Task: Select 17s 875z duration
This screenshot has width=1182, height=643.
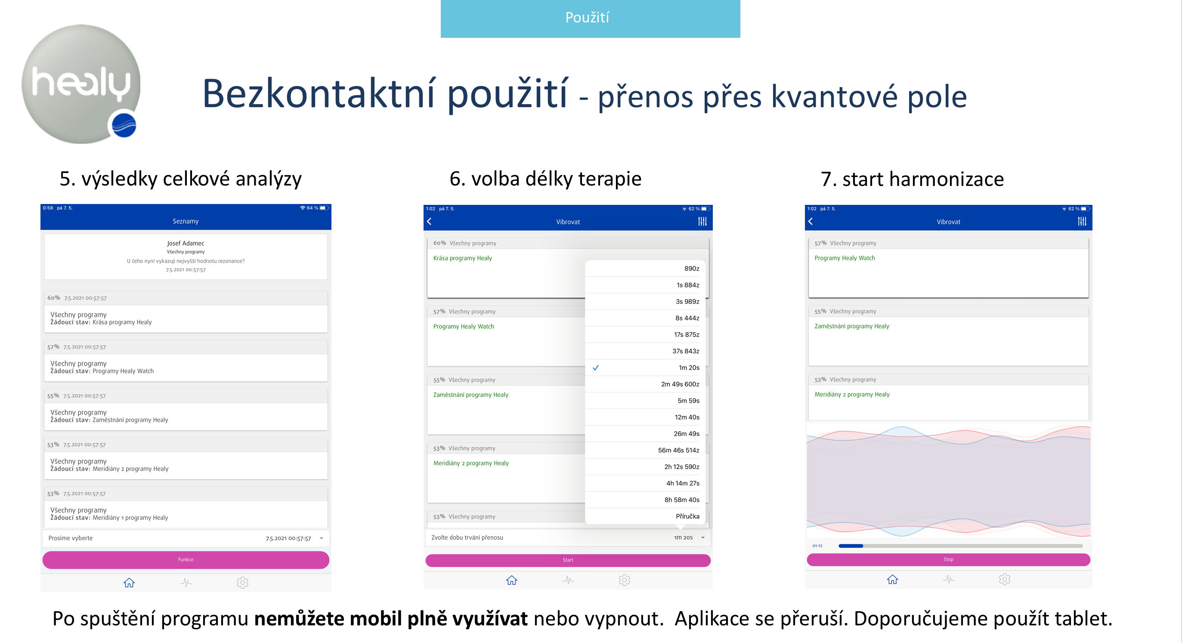Action: pos(645,334)
